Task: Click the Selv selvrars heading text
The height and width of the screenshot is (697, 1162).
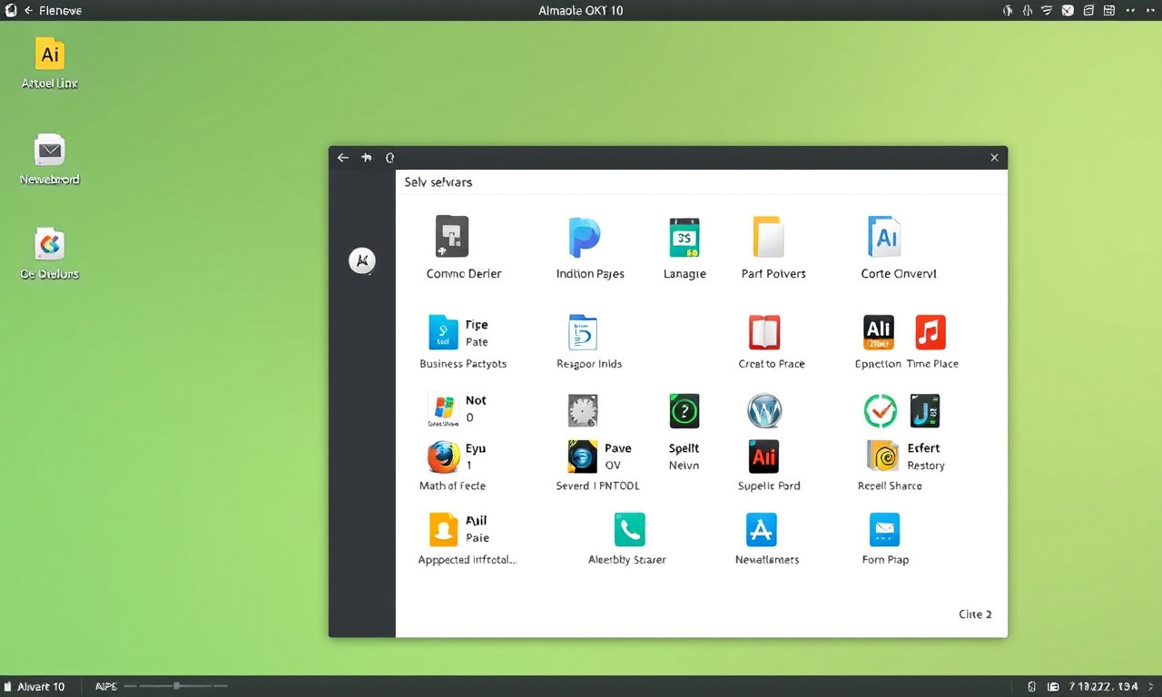Action: (438, 182)
